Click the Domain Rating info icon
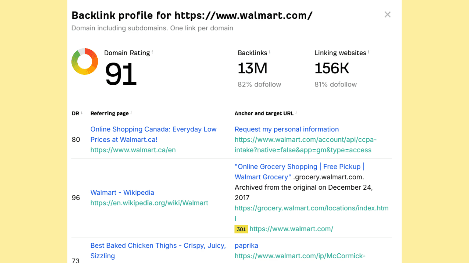The image size is (469, 263). [152, 52]
